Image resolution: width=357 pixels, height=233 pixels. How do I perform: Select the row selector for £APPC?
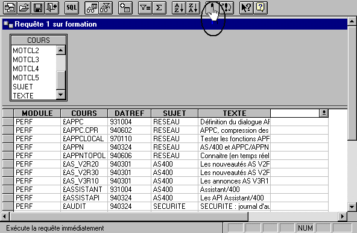[x=8, y=122]
